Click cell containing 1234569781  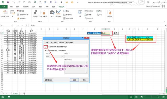point(31,33)
